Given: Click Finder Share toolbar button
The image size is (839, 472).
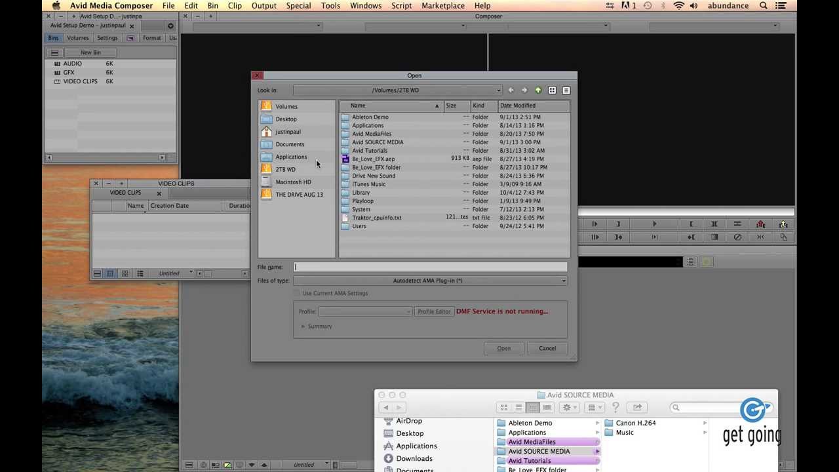Looking at the screenshot, I should [x=637, y=408].
